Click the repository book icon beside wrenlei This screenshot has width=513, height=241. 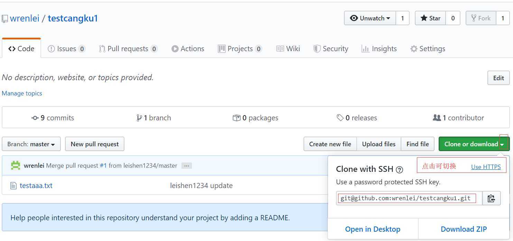(4, 19)
